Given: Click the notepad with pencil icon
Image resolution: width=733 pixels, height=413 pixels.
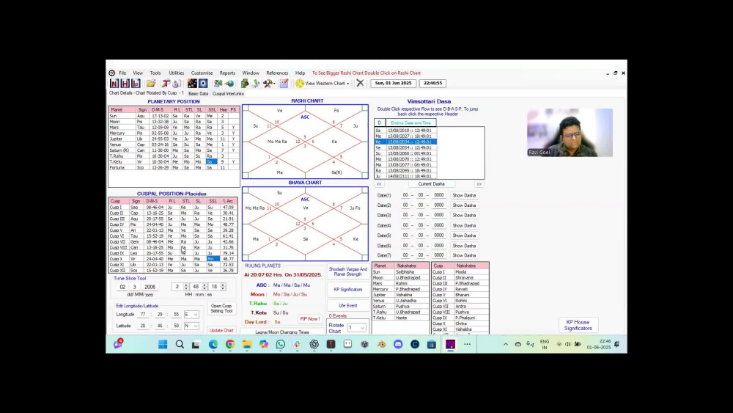Looking at the screenshot, I should click(x=284, y=83).
